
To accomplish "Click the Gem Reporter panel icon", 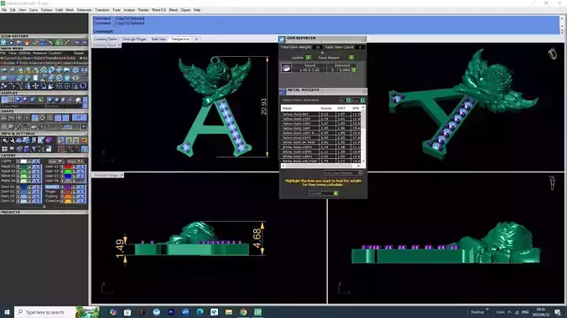I will coord(282,39).
